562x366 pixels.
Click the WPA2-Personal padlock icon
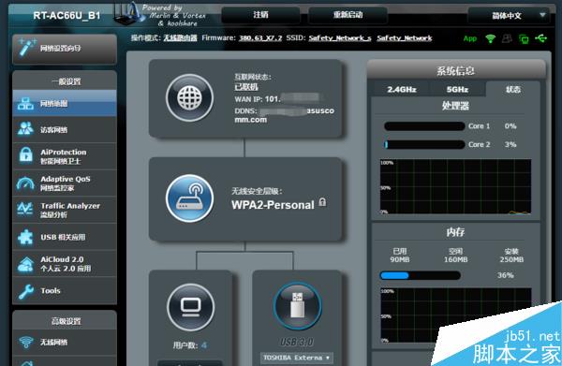click(x=322, y=202)
